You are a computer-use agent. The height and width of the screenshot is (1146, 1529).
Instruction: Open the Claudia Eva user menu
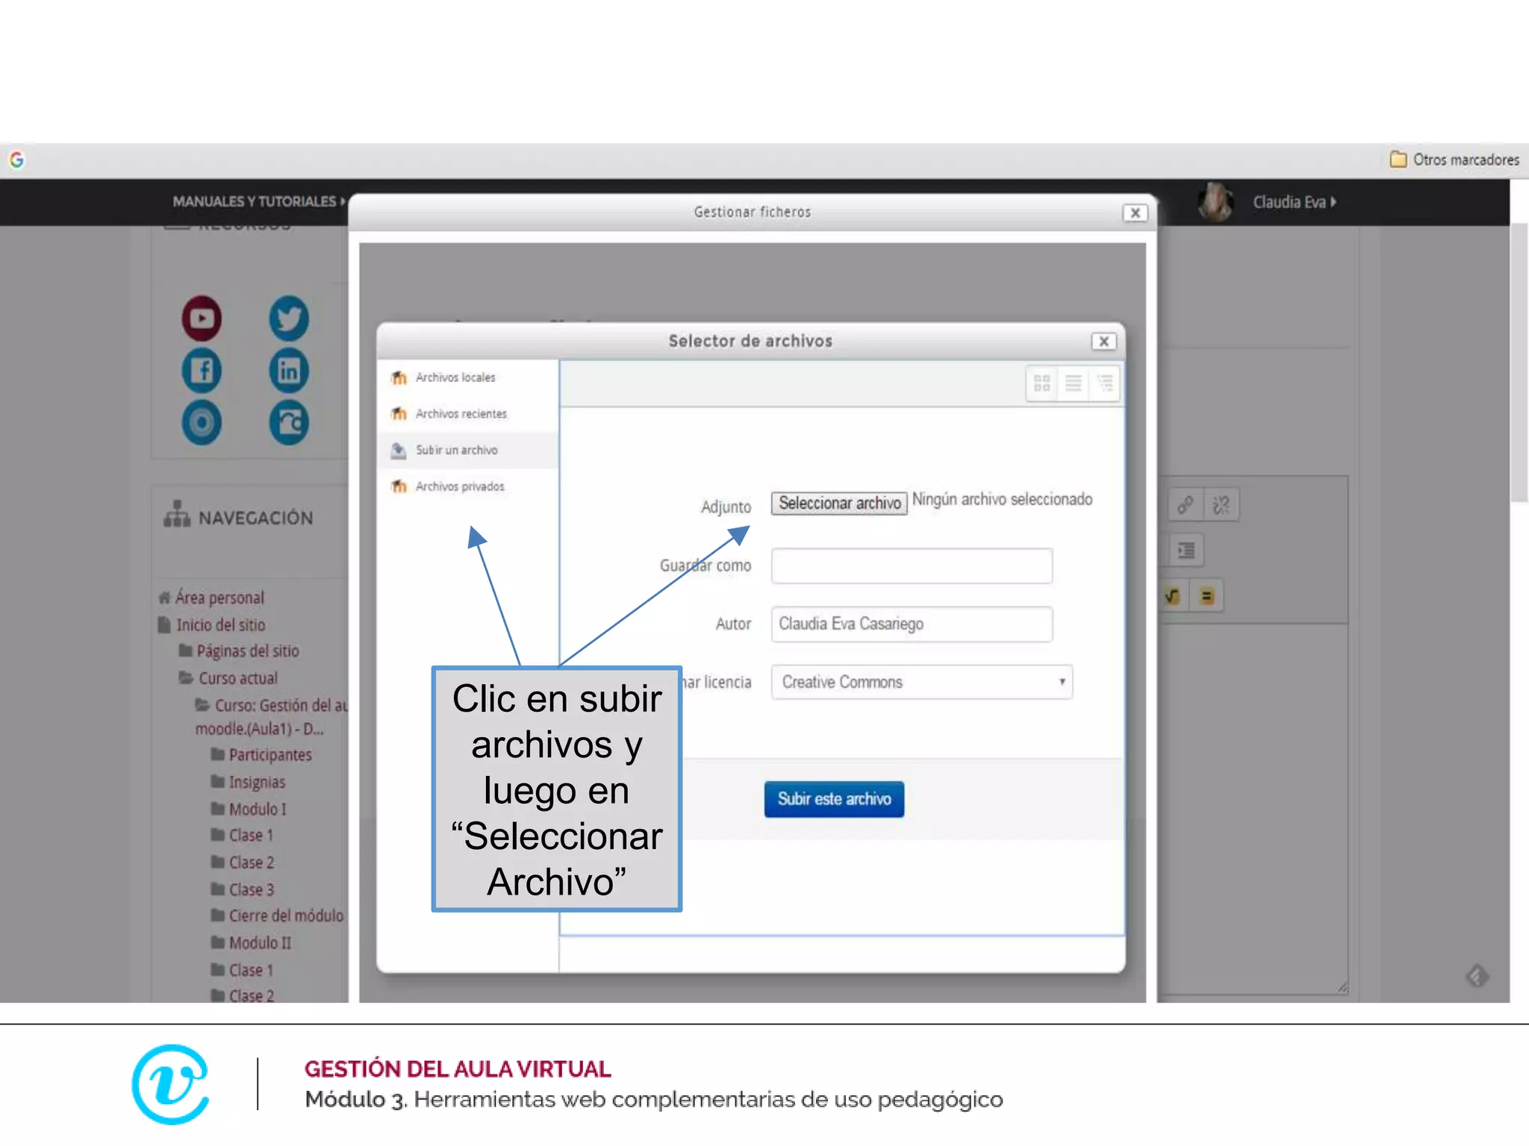point(1295,202)
